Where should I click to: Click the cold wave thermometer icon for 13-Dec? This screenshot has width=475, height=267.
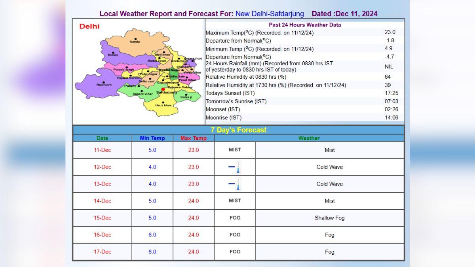point(235,184)
